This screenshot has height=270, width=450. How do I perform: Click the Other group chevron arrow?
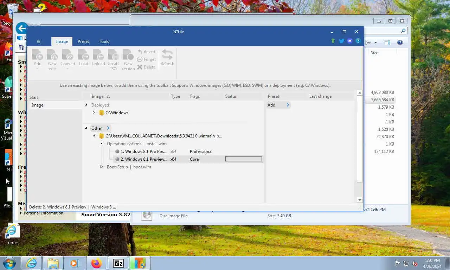click(108, 128)
